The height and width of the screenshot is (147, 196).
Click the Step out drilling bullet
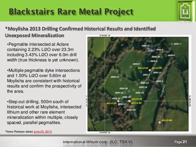coord(44,112)
